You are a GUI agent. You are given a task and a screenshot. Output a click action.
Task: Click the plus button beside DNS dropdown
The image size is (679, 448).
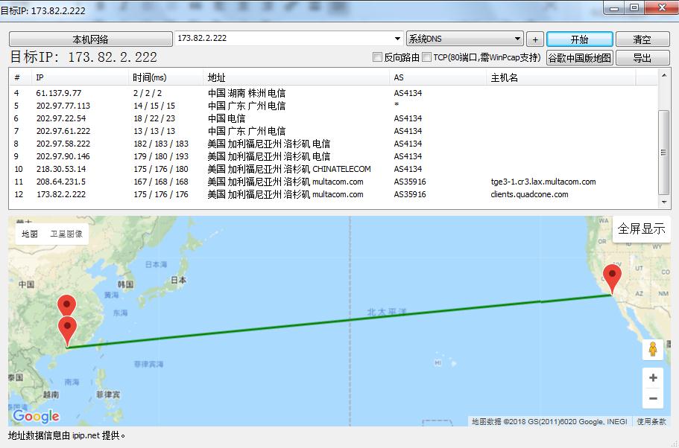click(x=534, y=39)
